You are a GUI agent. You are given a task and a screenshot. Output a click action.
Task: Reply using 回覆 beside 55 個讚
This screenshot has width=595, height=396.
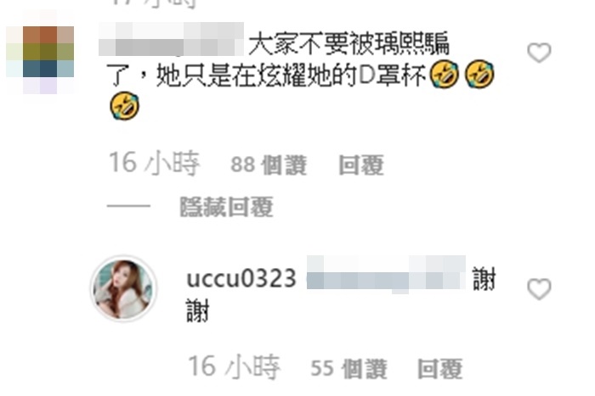tap(440, 369)
